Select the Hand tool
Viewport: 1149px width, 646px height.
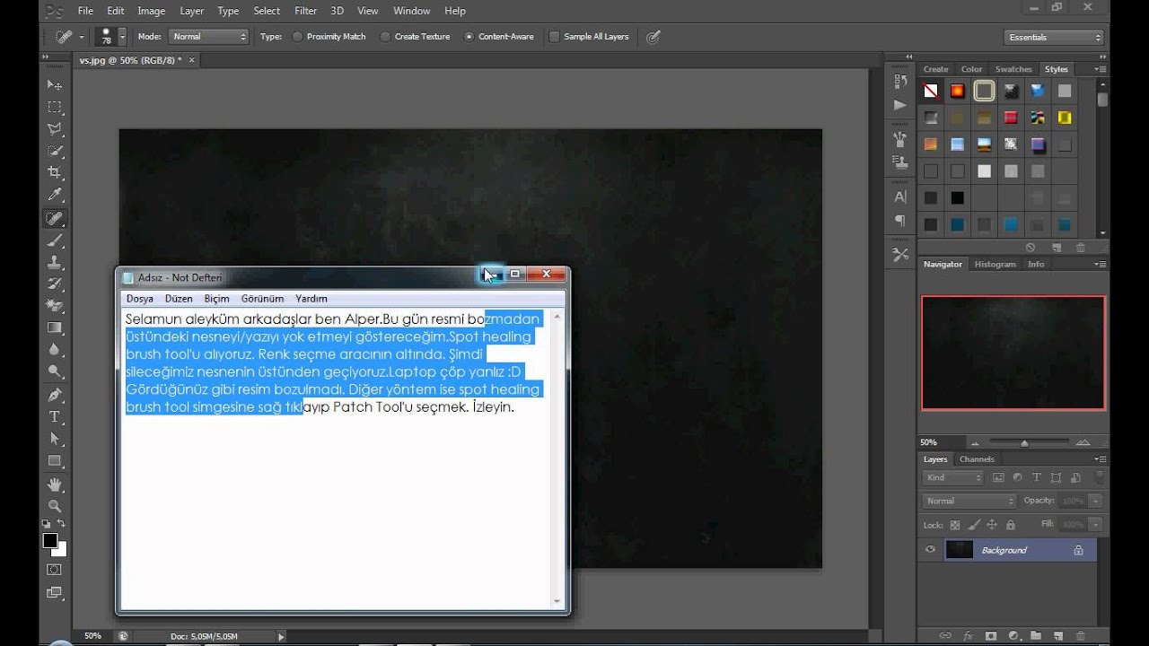point(55,484)
